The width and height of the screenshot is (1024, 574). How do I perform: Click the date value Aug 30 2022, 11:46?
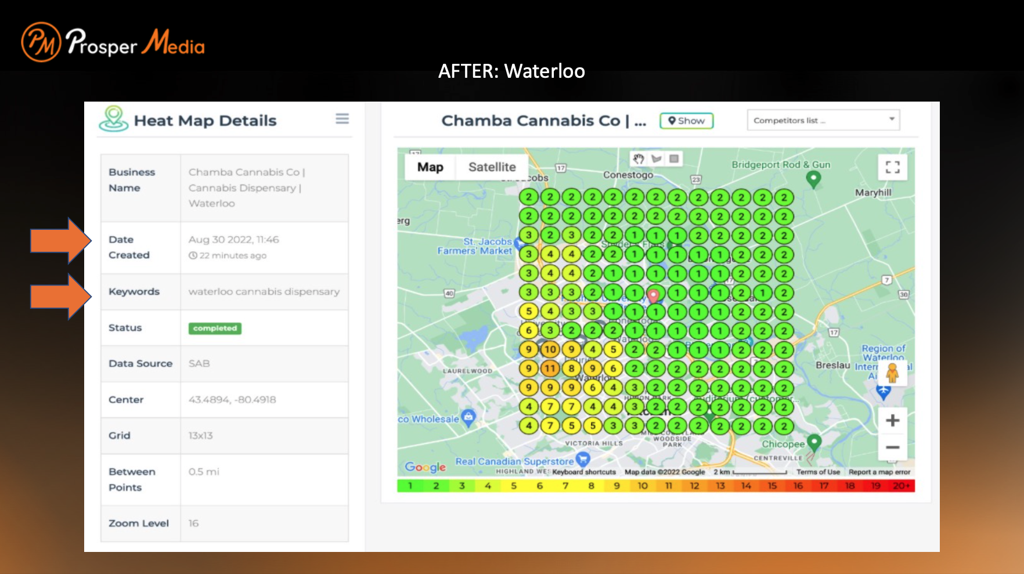(233, 239)
